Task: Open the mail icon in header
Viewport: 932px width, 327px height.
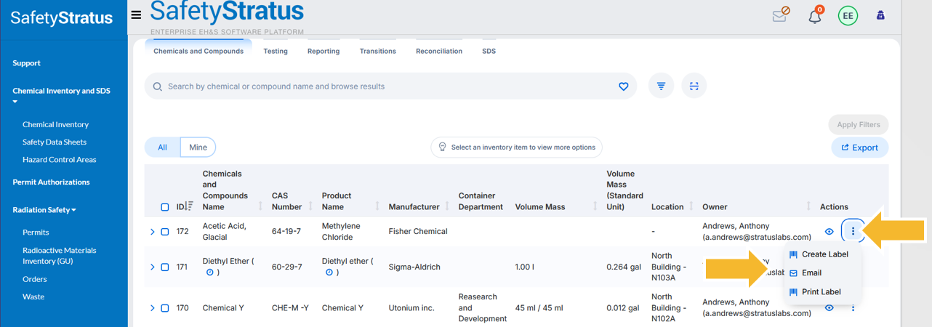Action: [x=781, y=15]
